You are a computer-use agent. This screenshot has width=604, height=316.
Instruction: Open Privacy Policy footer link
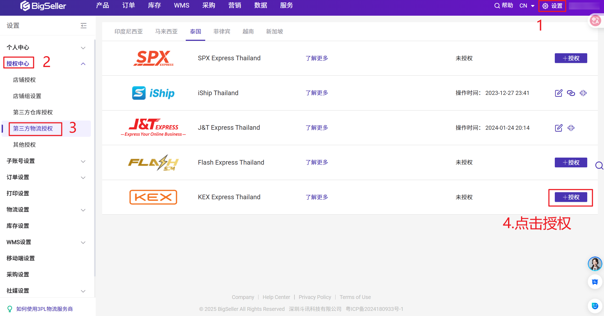pyautogui.click(x=315, y=297)
